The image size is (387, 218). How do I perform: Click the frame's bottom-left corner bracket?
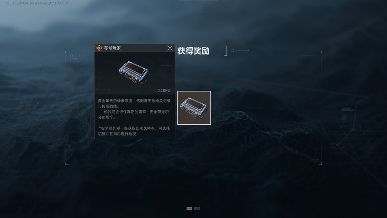[x=67, y=163]
